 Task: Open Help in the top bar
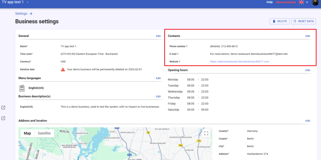pos(270,2)
